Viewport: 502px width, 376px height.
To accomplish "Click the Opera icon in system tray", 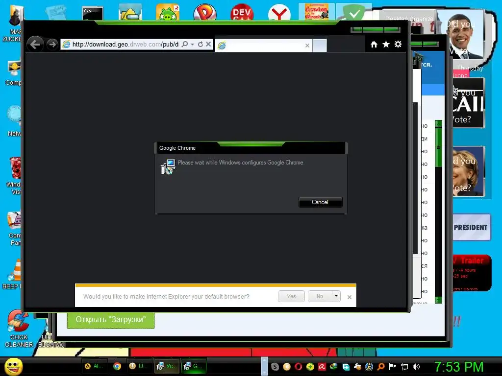I will [299, 367].
